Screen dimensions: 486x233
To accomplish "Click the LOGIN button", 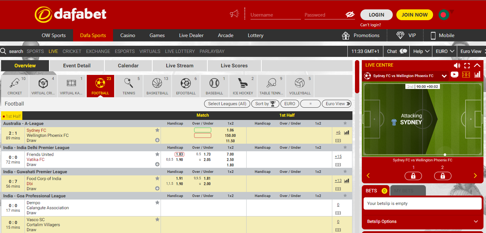I will [377, 15].
